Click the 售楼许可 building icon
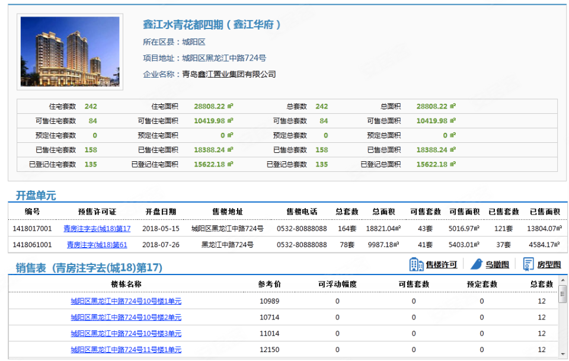Screen dimensions: 569x361 coord(416,264)
